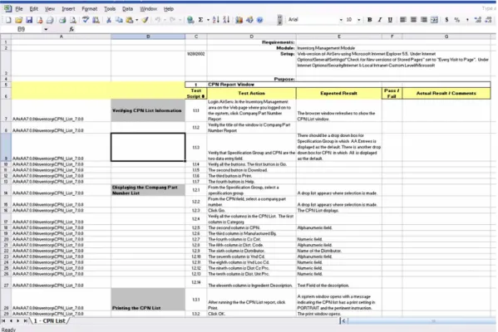Open the Window menu

click(148, 9)
